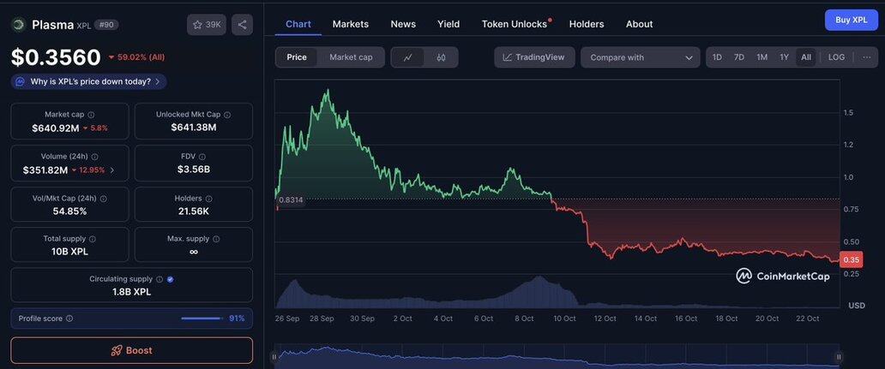885x369 pixels.
Task: Open the Compare with dropdown
Action: point(641,57)
